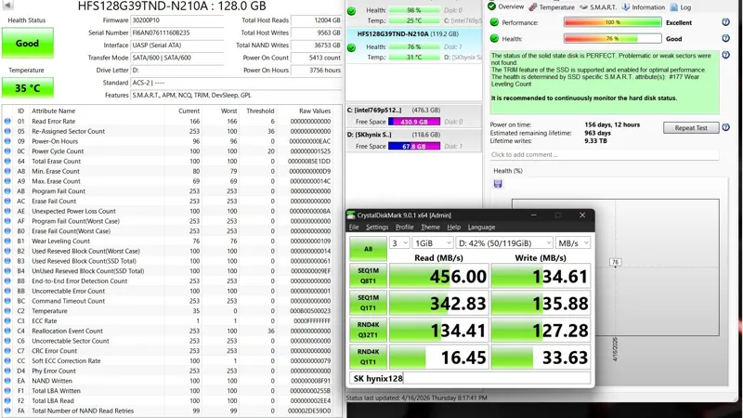Open the Information tab
Image resolution: width=743 pixels, height=418 pixels.
(x=644, y=7)
